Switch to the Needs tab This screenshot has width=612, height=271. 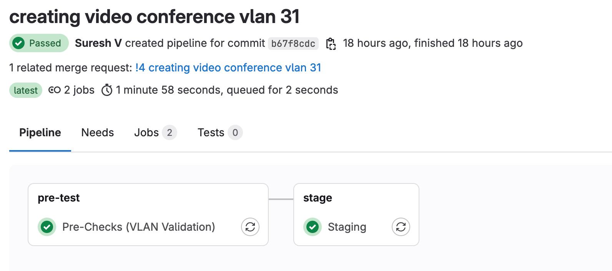click(98, 133)
